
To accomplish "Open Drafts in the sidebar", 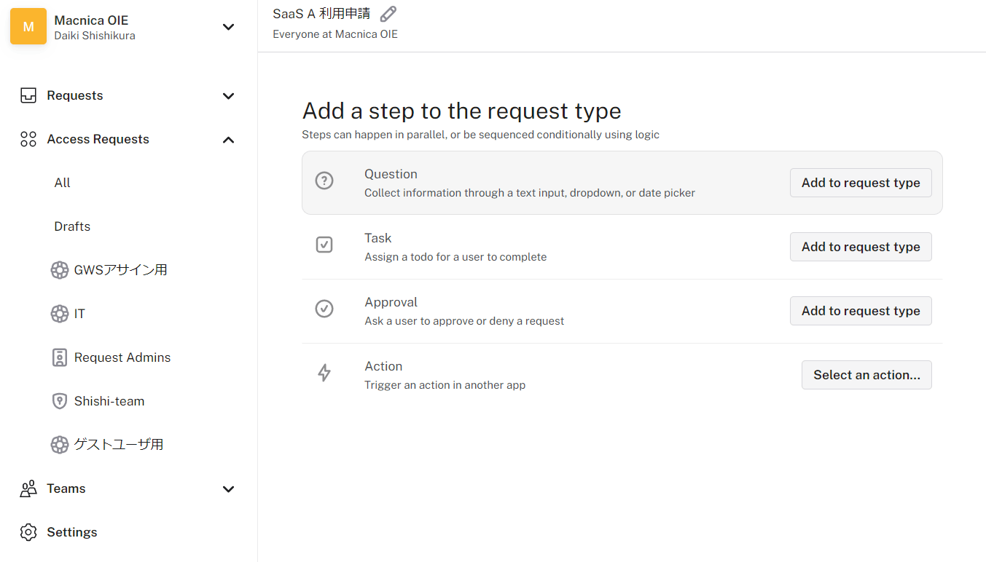I will [72, 226].
